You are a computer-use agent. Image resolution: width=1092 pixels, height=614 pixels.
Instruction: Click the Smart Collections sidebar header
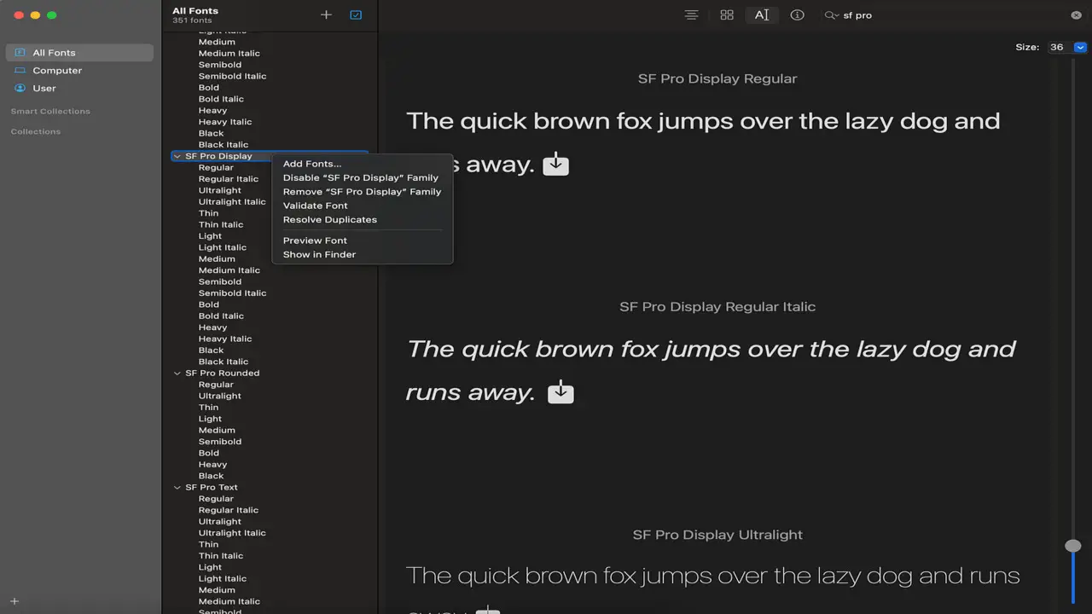pos(50,111)
